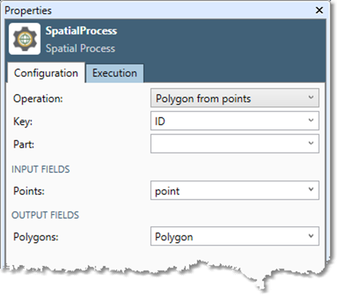Open the Operation dropdown arrow
Screen dimensions: 337x296
311,98
